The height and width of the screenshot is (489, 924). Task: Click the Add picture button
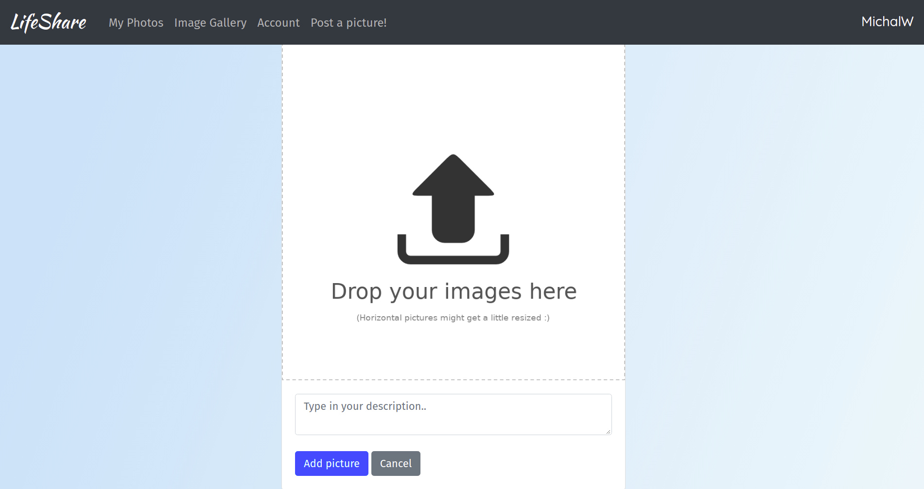click(331, 463)
